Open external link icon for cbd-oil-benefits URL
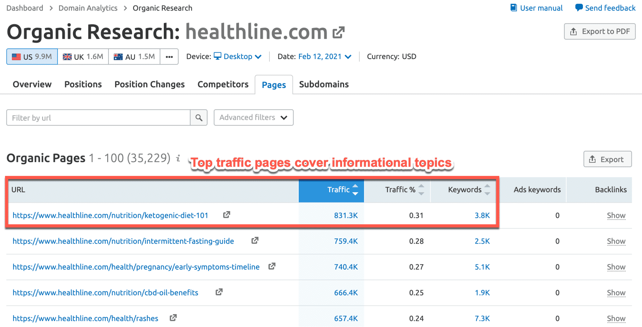The height and width of the screenshot is (327, 642). (x=219, y=292)
